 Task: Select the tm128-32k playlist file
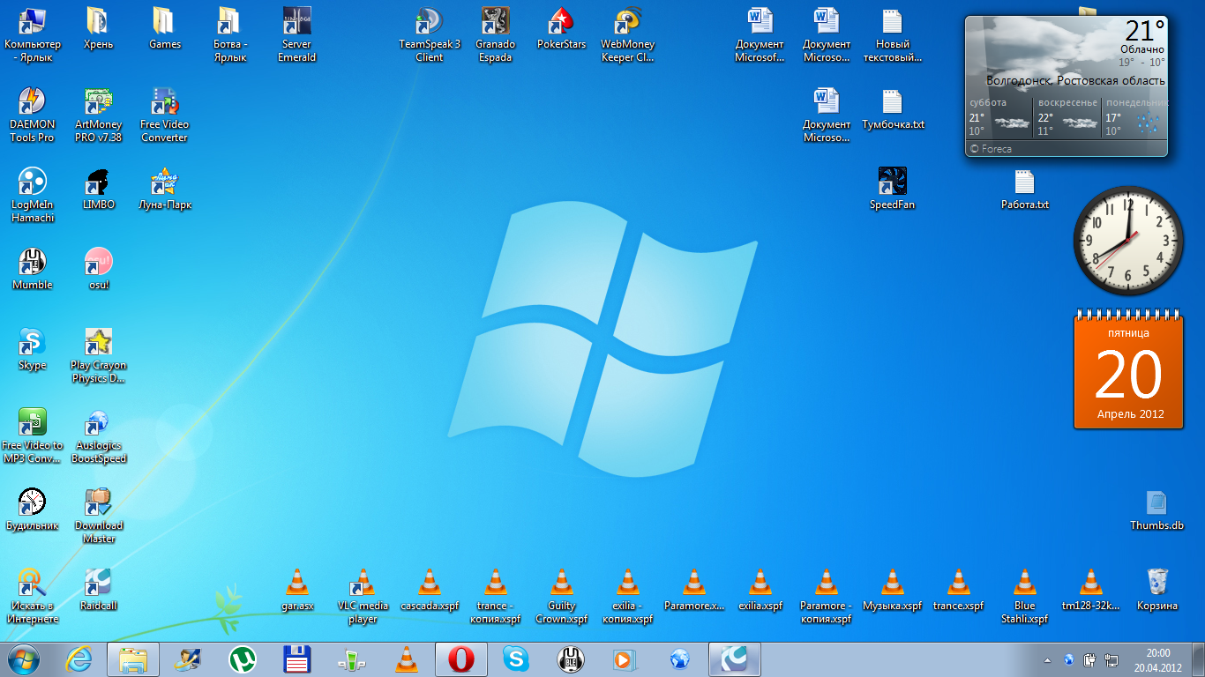point(1090,591)
